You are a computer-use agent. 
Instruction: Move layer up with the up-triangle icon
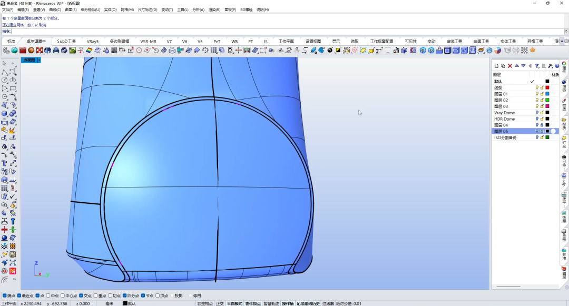coord(517,66)
